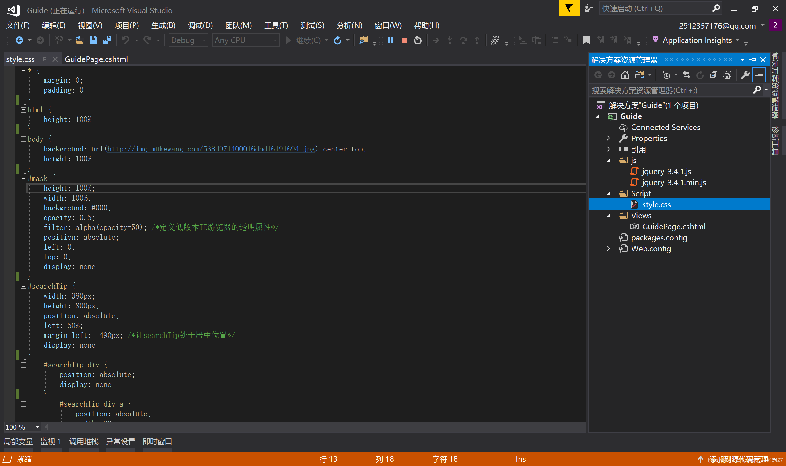Click the Home icon in Solution Explorer

[625, 75]
